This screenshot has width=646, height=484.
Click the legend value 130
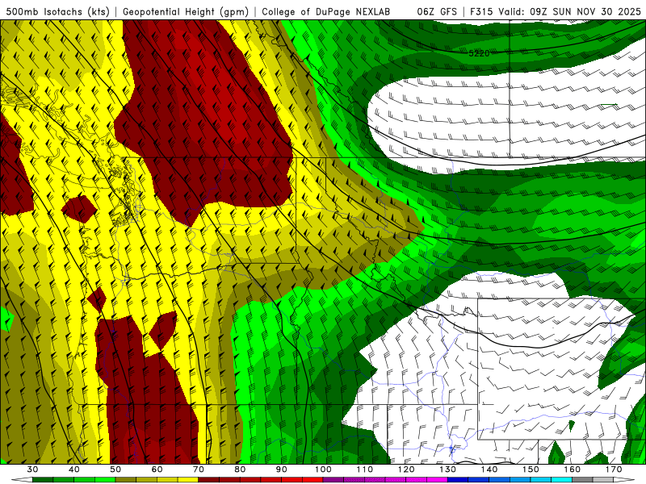[x=447, y=469]
